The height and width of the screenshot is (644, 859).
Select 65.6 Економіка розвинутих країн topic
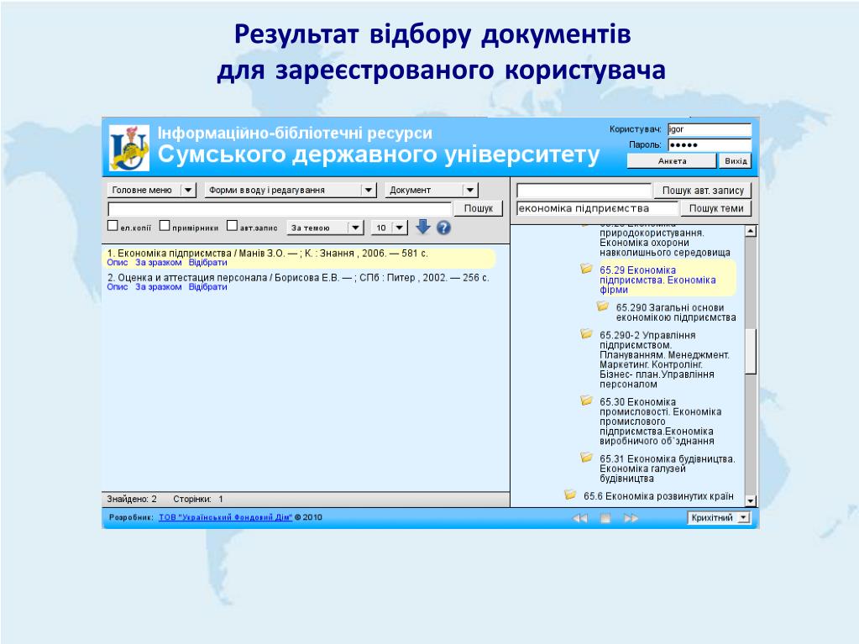point(658,496)
